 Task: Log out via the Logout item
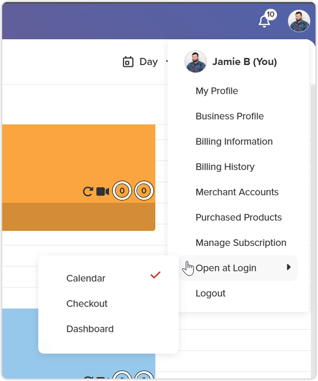211,294
